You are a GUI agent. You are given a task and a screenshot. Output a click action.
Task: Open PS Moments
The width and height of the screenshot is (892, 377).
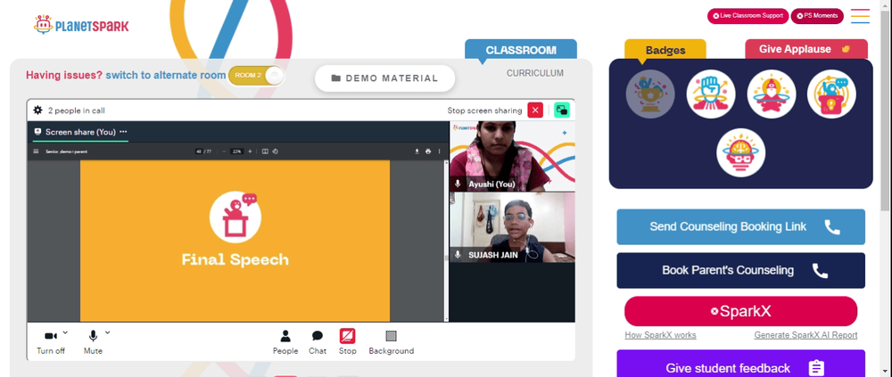[x=817, y=16]
